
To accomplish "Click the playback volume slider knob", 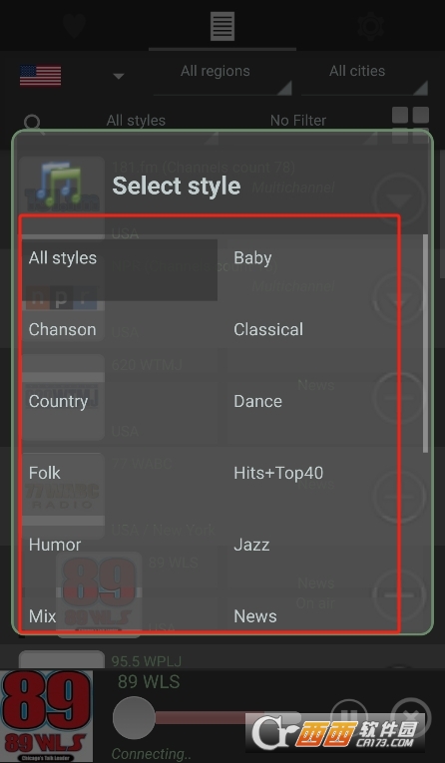I will (x=134, y=717).
